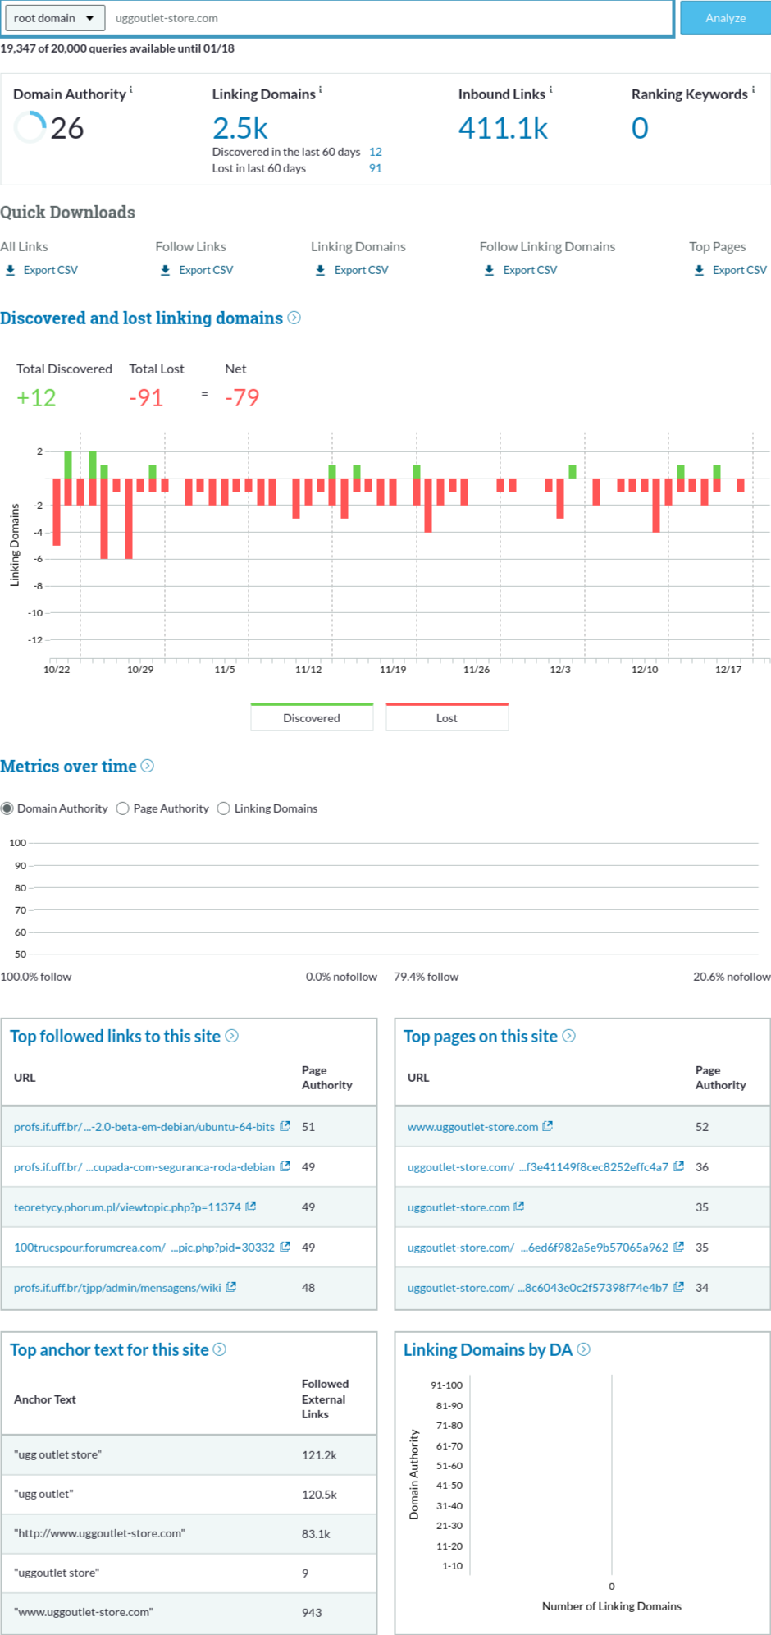Click arrow icon beside Top anchor text heading
771x1635 pixels.
pos(220,1349)
